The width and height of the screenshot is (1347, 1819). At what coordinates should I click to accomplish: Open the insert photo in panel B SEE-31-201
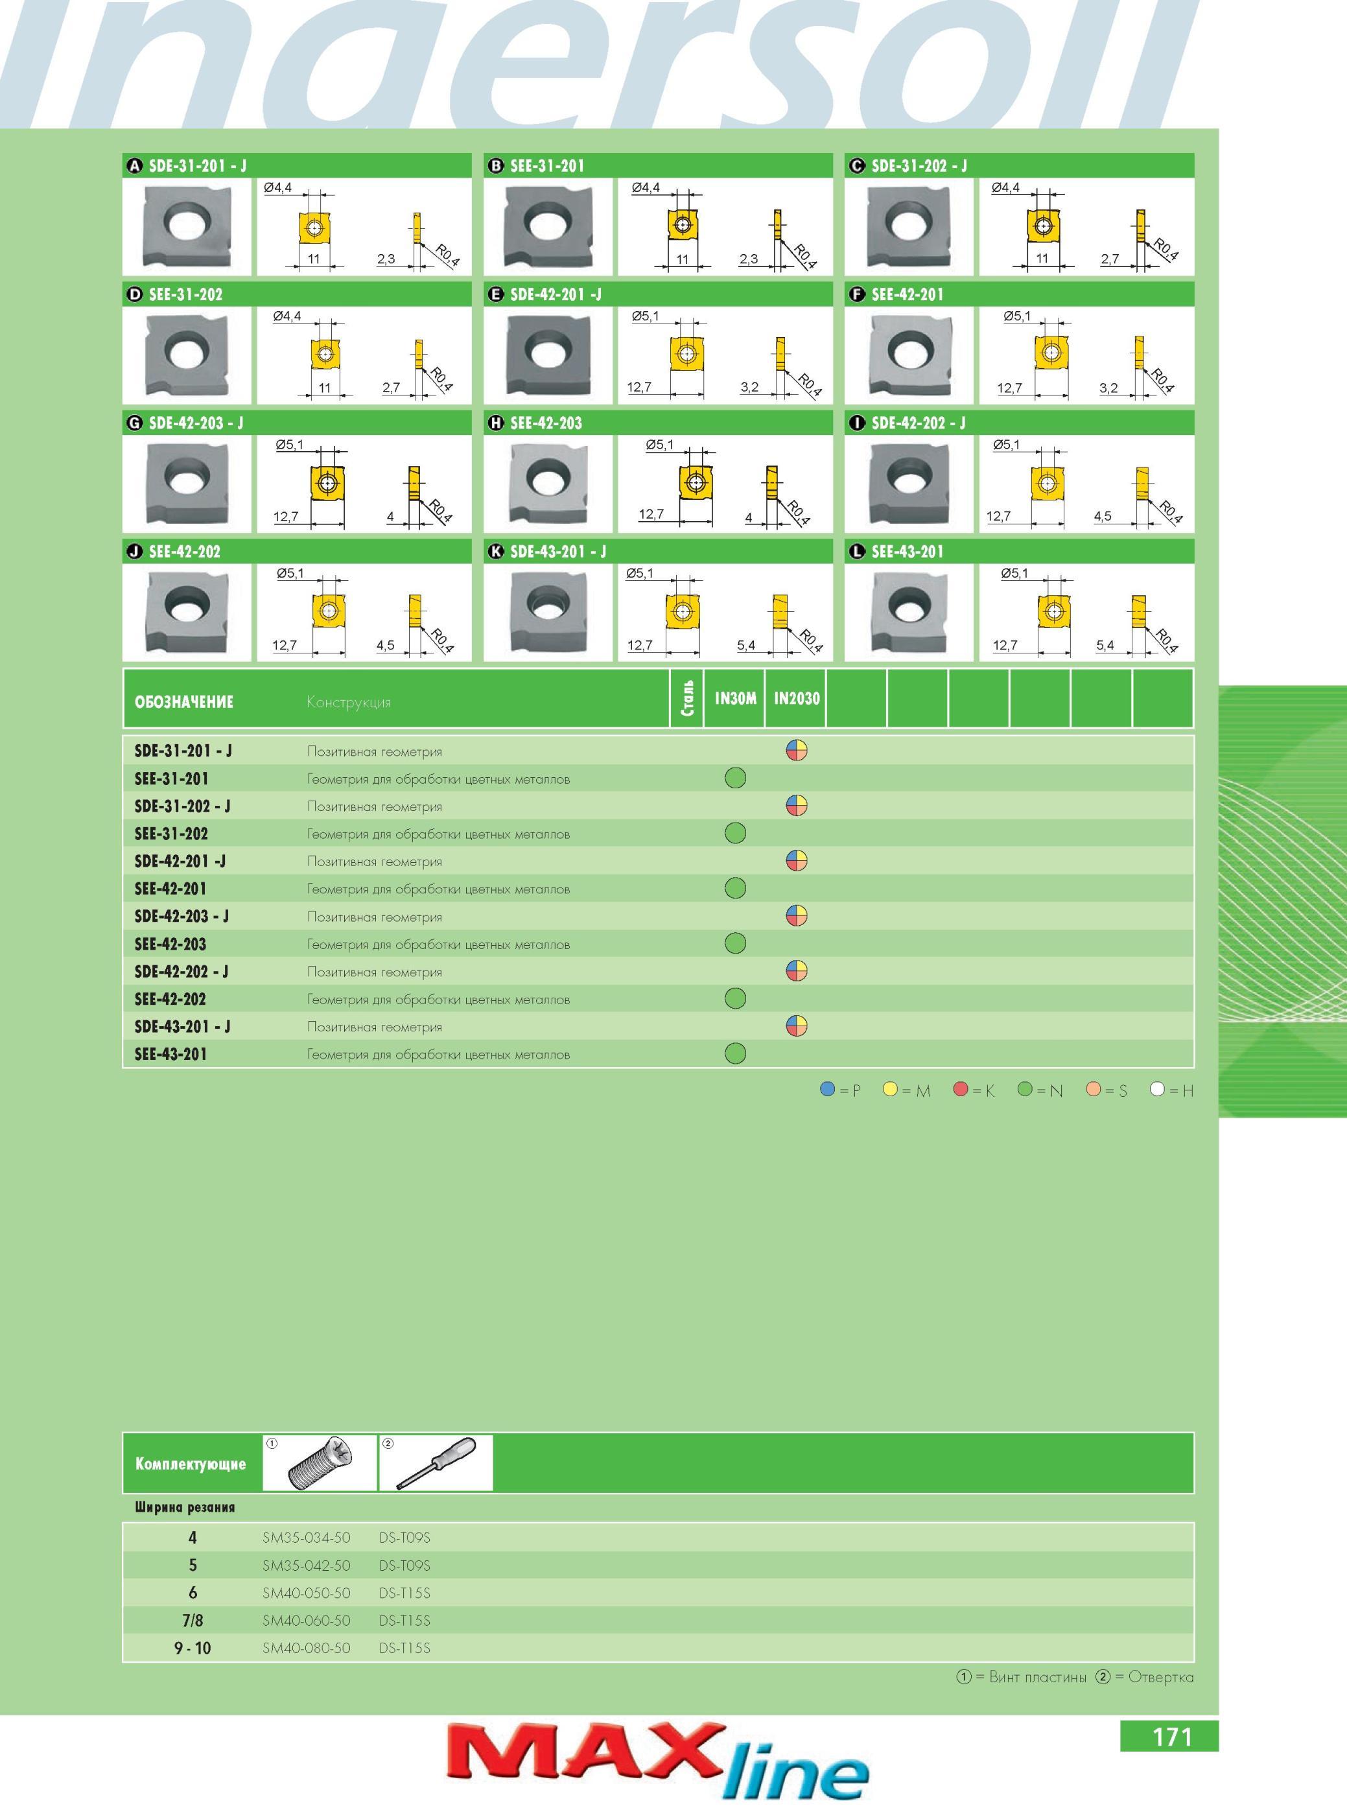click(548, 227)
